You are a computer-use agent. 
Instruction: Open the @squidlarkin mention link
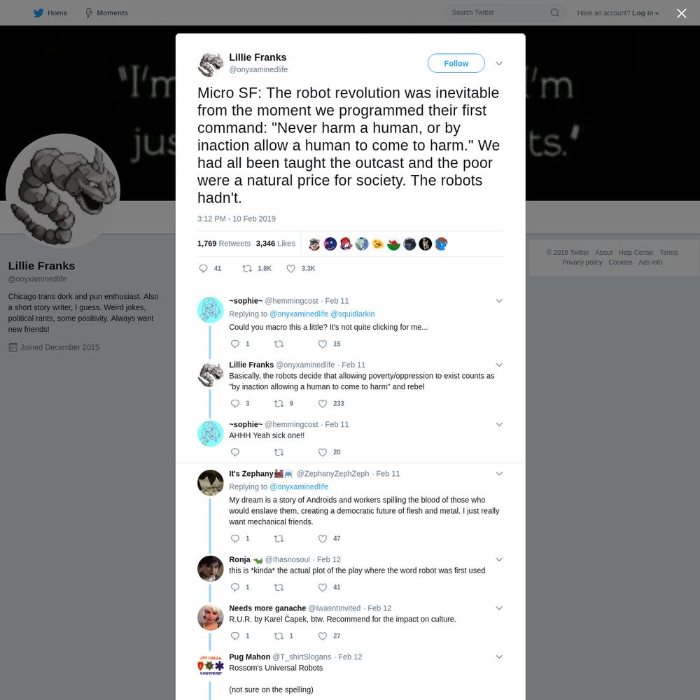[x=352, y=314]
